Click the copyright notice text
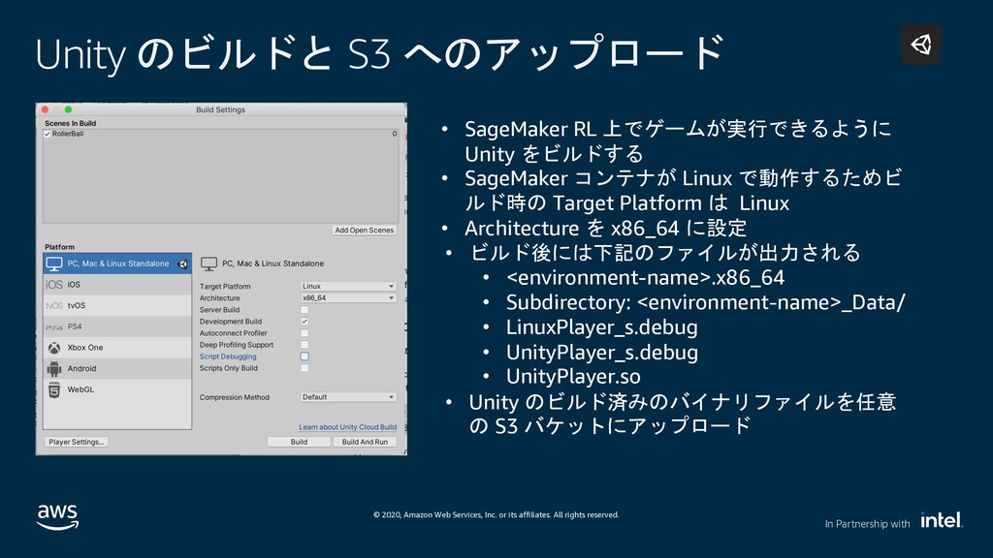Image resolution: width=993 pixels, height=558 pixels. tap(496, 515)
